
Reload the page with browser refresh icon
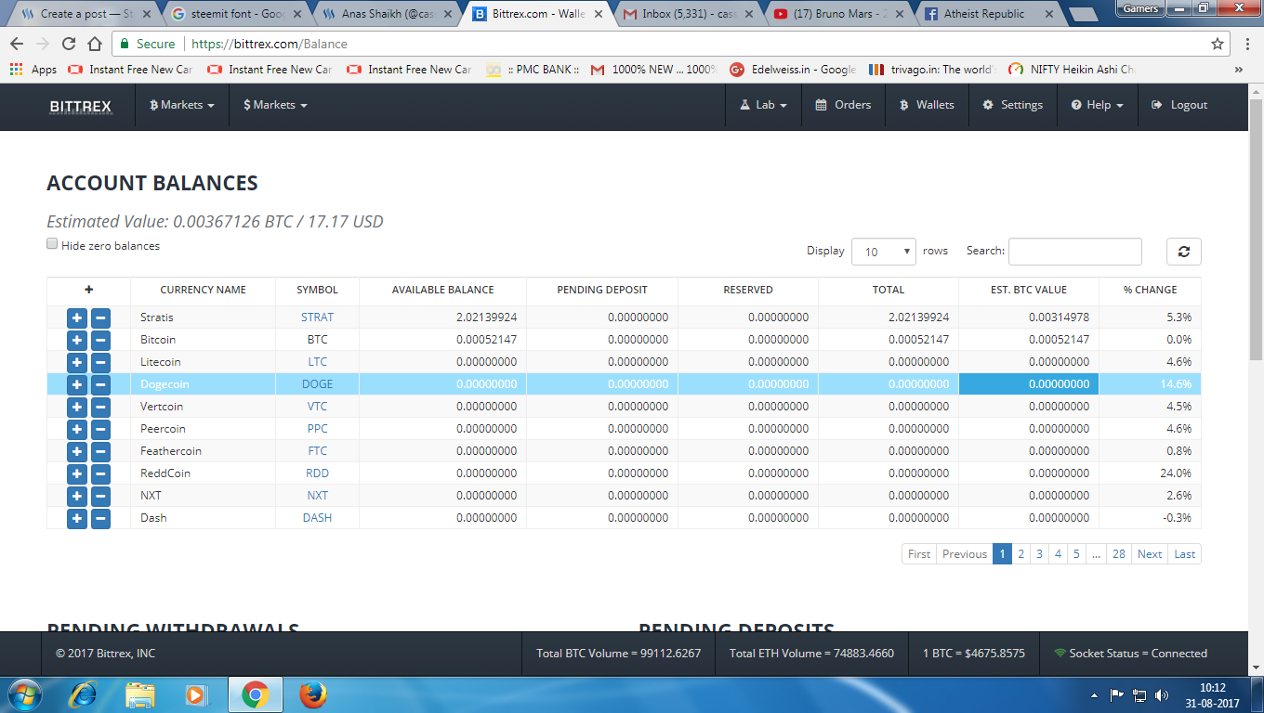tap(69, 44)
